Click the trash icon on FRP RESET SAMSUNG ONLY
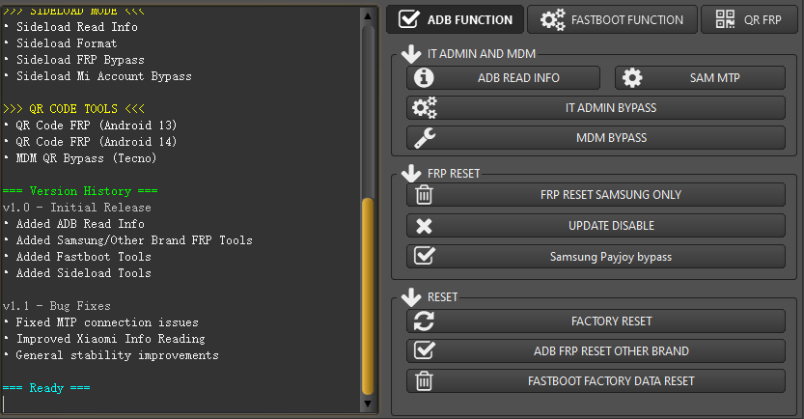 pos(424,195)
